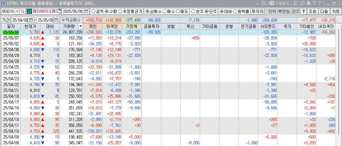Click the 외국인 column header
This screenshot has height=146, width=342.
click(112, 27)
